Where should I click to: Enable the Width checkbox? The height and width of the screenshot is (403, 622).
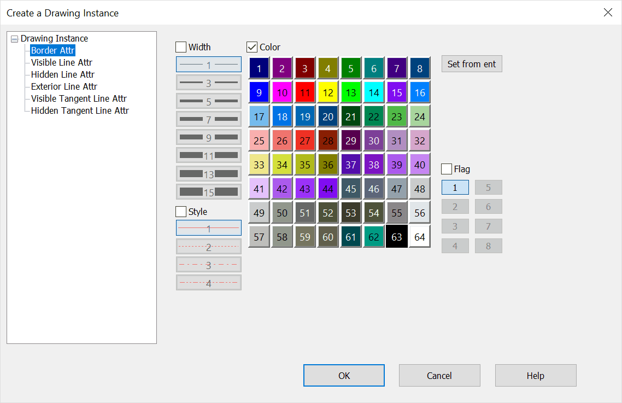coord(181,47)
